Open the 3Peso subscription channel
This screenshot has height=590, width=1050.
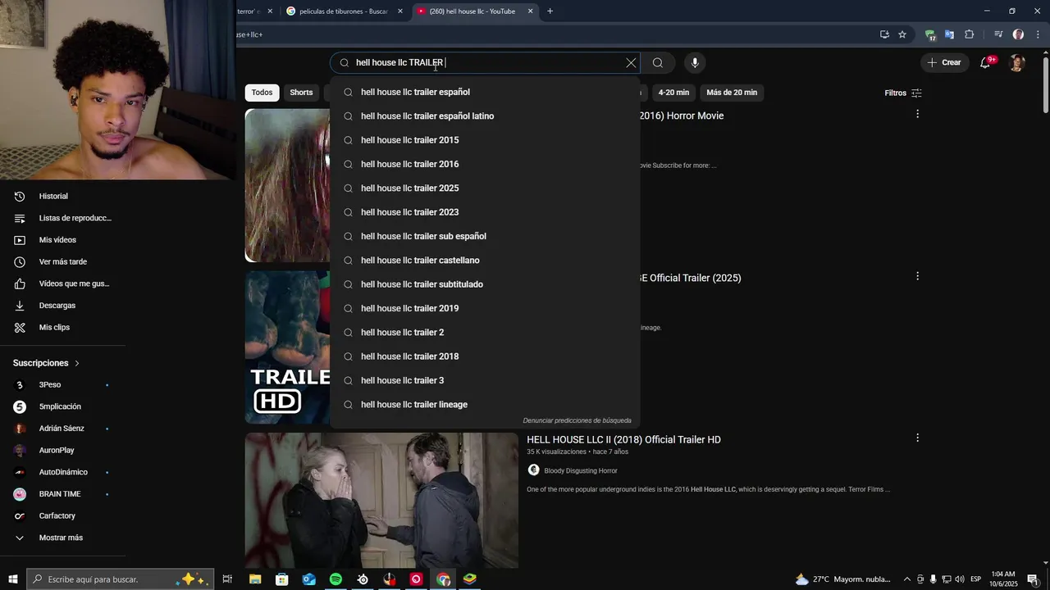coord(63,385)
